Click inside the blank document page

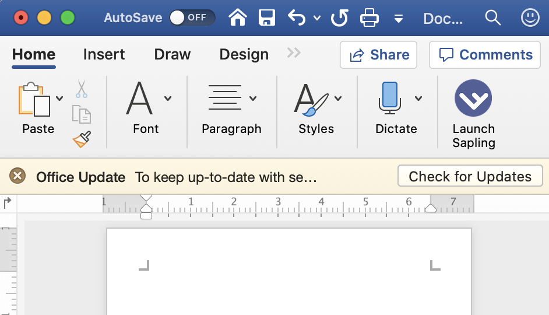pos(289,272)
